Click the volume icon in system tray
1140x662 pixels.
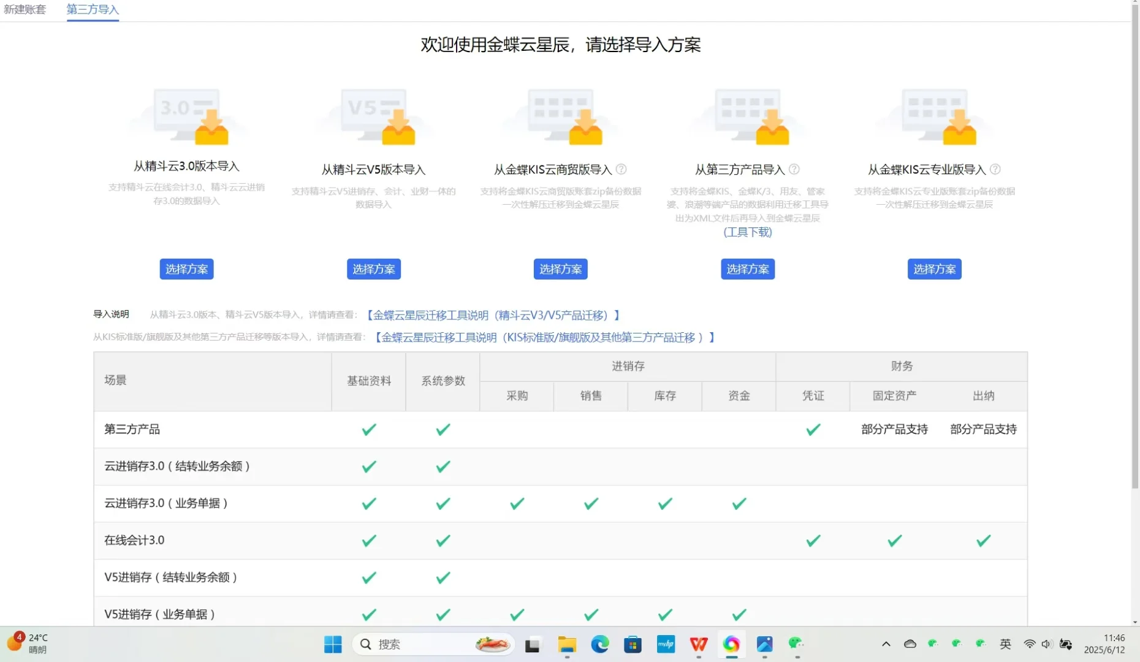(1047, 644)
